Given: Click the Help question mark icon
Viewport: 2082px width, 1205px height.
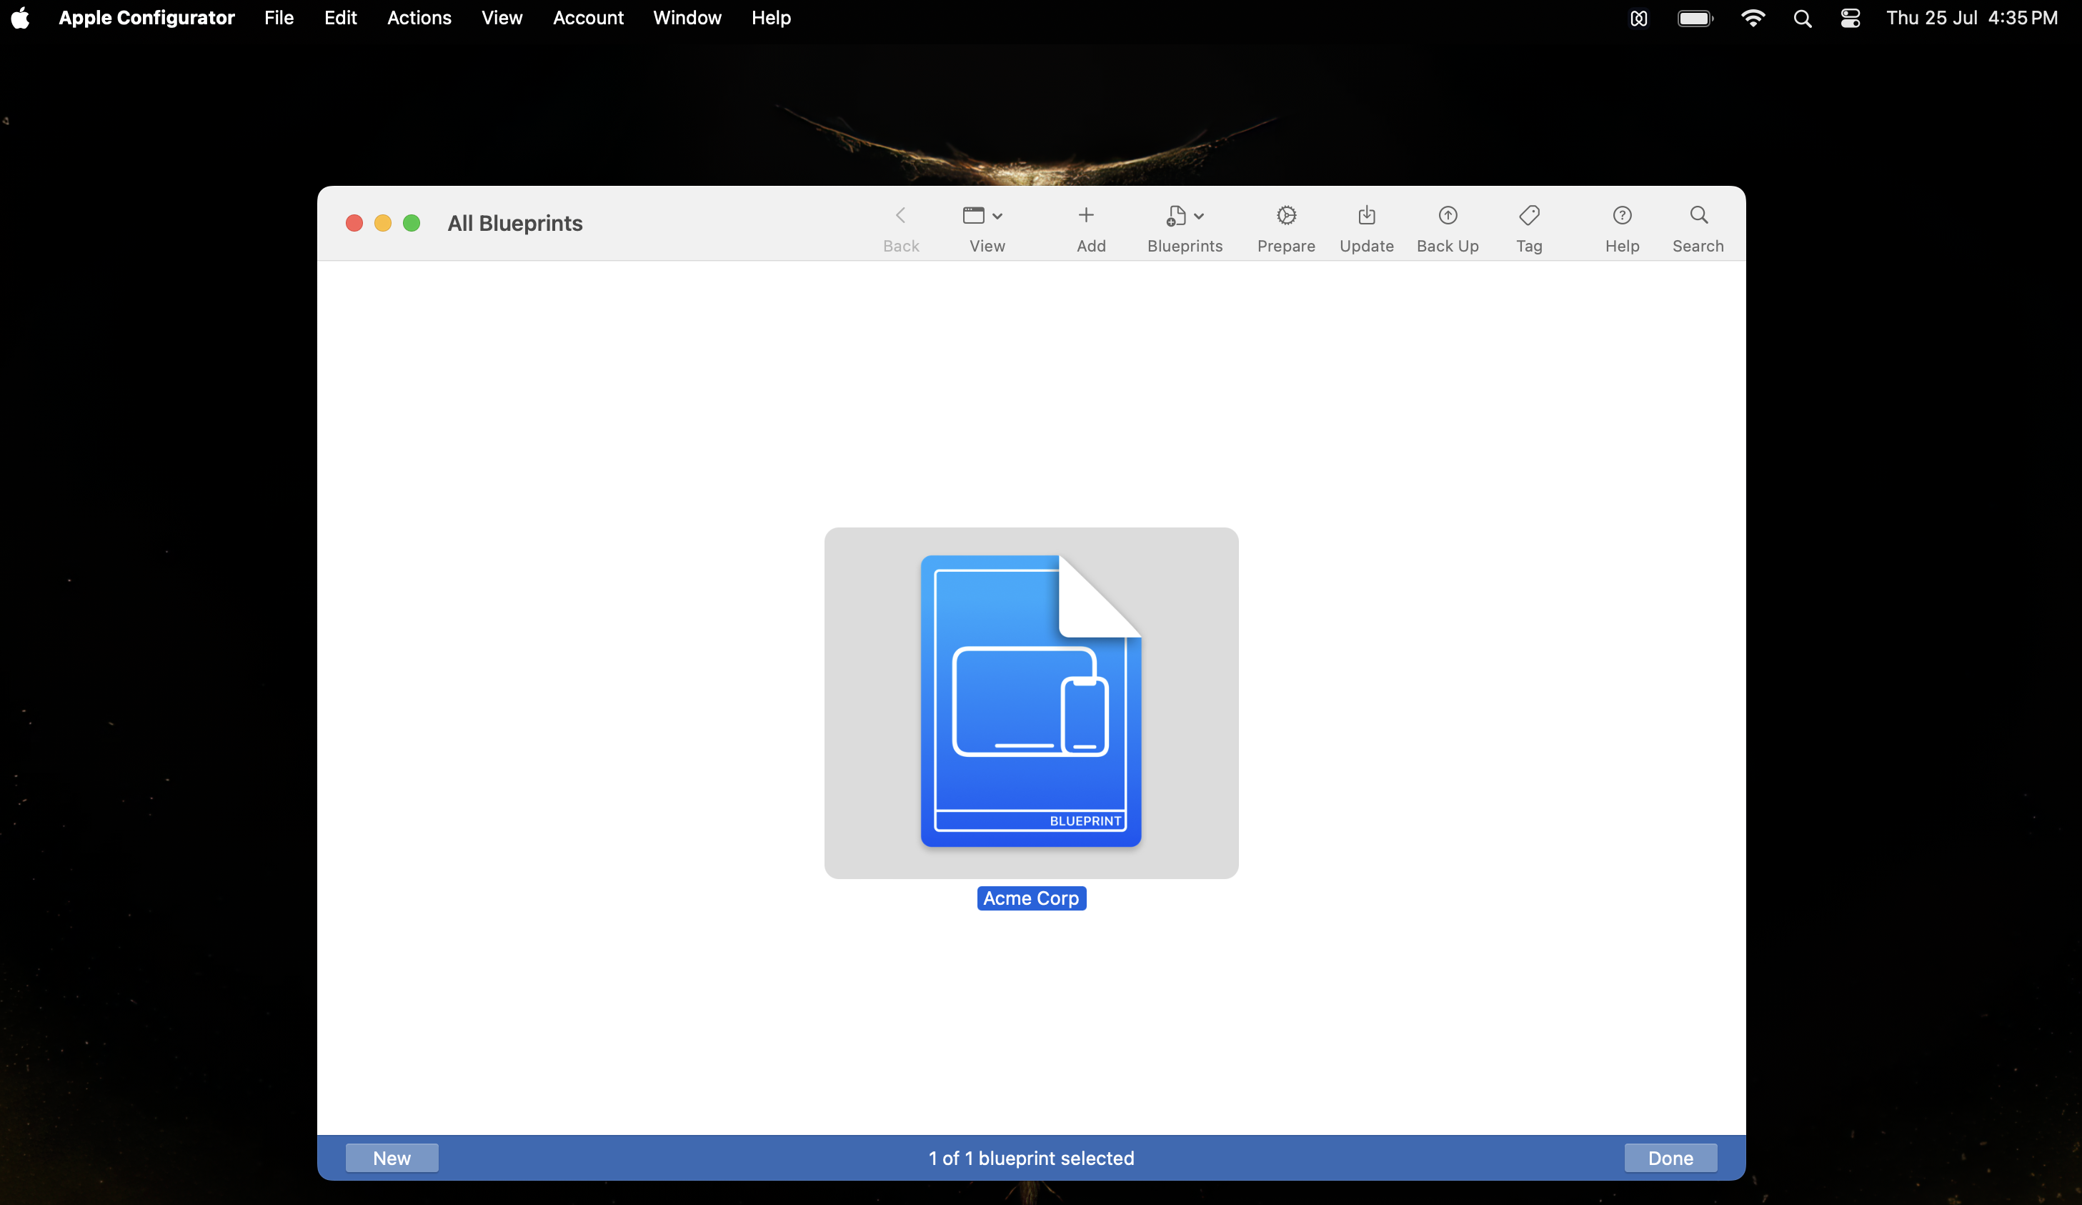Looking at the screenshot, I should (1622, 216).
